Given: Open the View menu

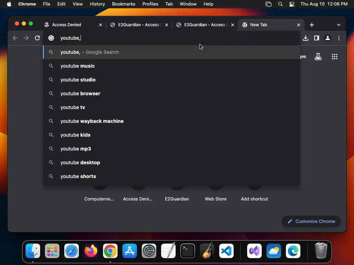Looking at the screenshot, I should [77, 4].
